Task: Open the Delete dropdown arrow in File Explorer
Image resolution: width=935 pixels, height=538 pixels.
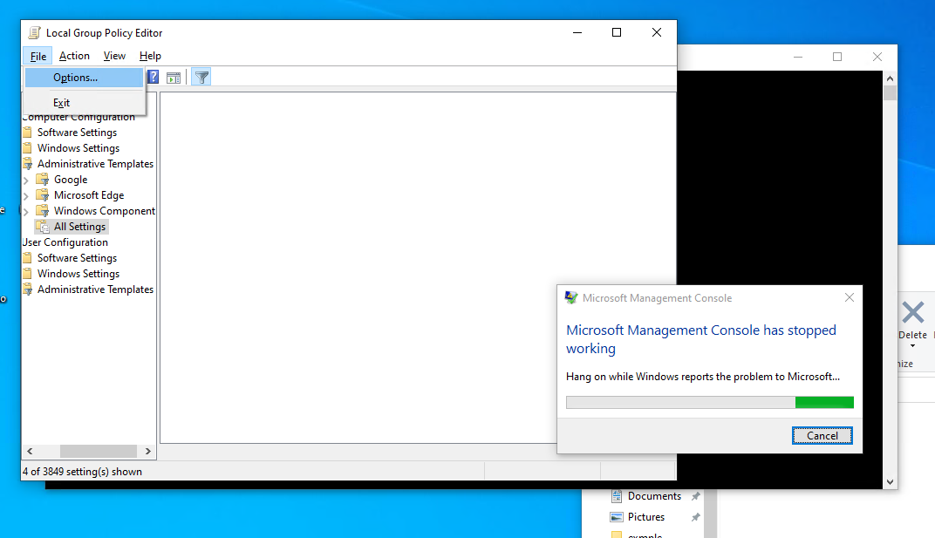Action: click(912, 346)
